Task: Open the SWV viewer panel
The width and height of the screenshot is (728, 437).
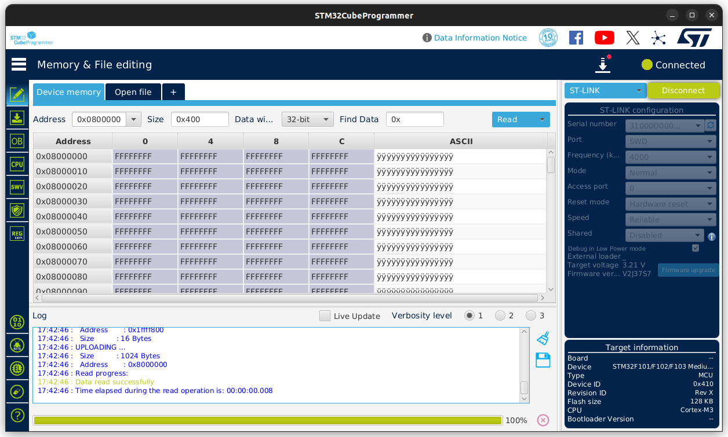Action: point(17,188)
